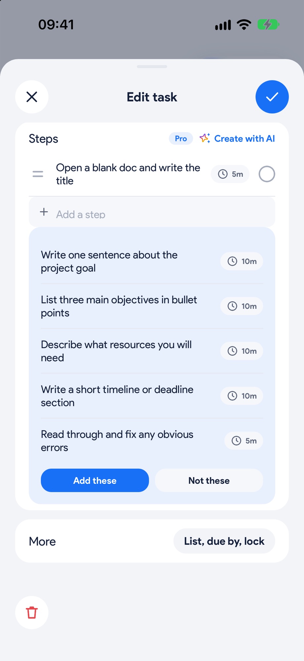The height and width of the screenshot is (661, 304).
Task: Tap the Add these button
Action: (95, 480)
